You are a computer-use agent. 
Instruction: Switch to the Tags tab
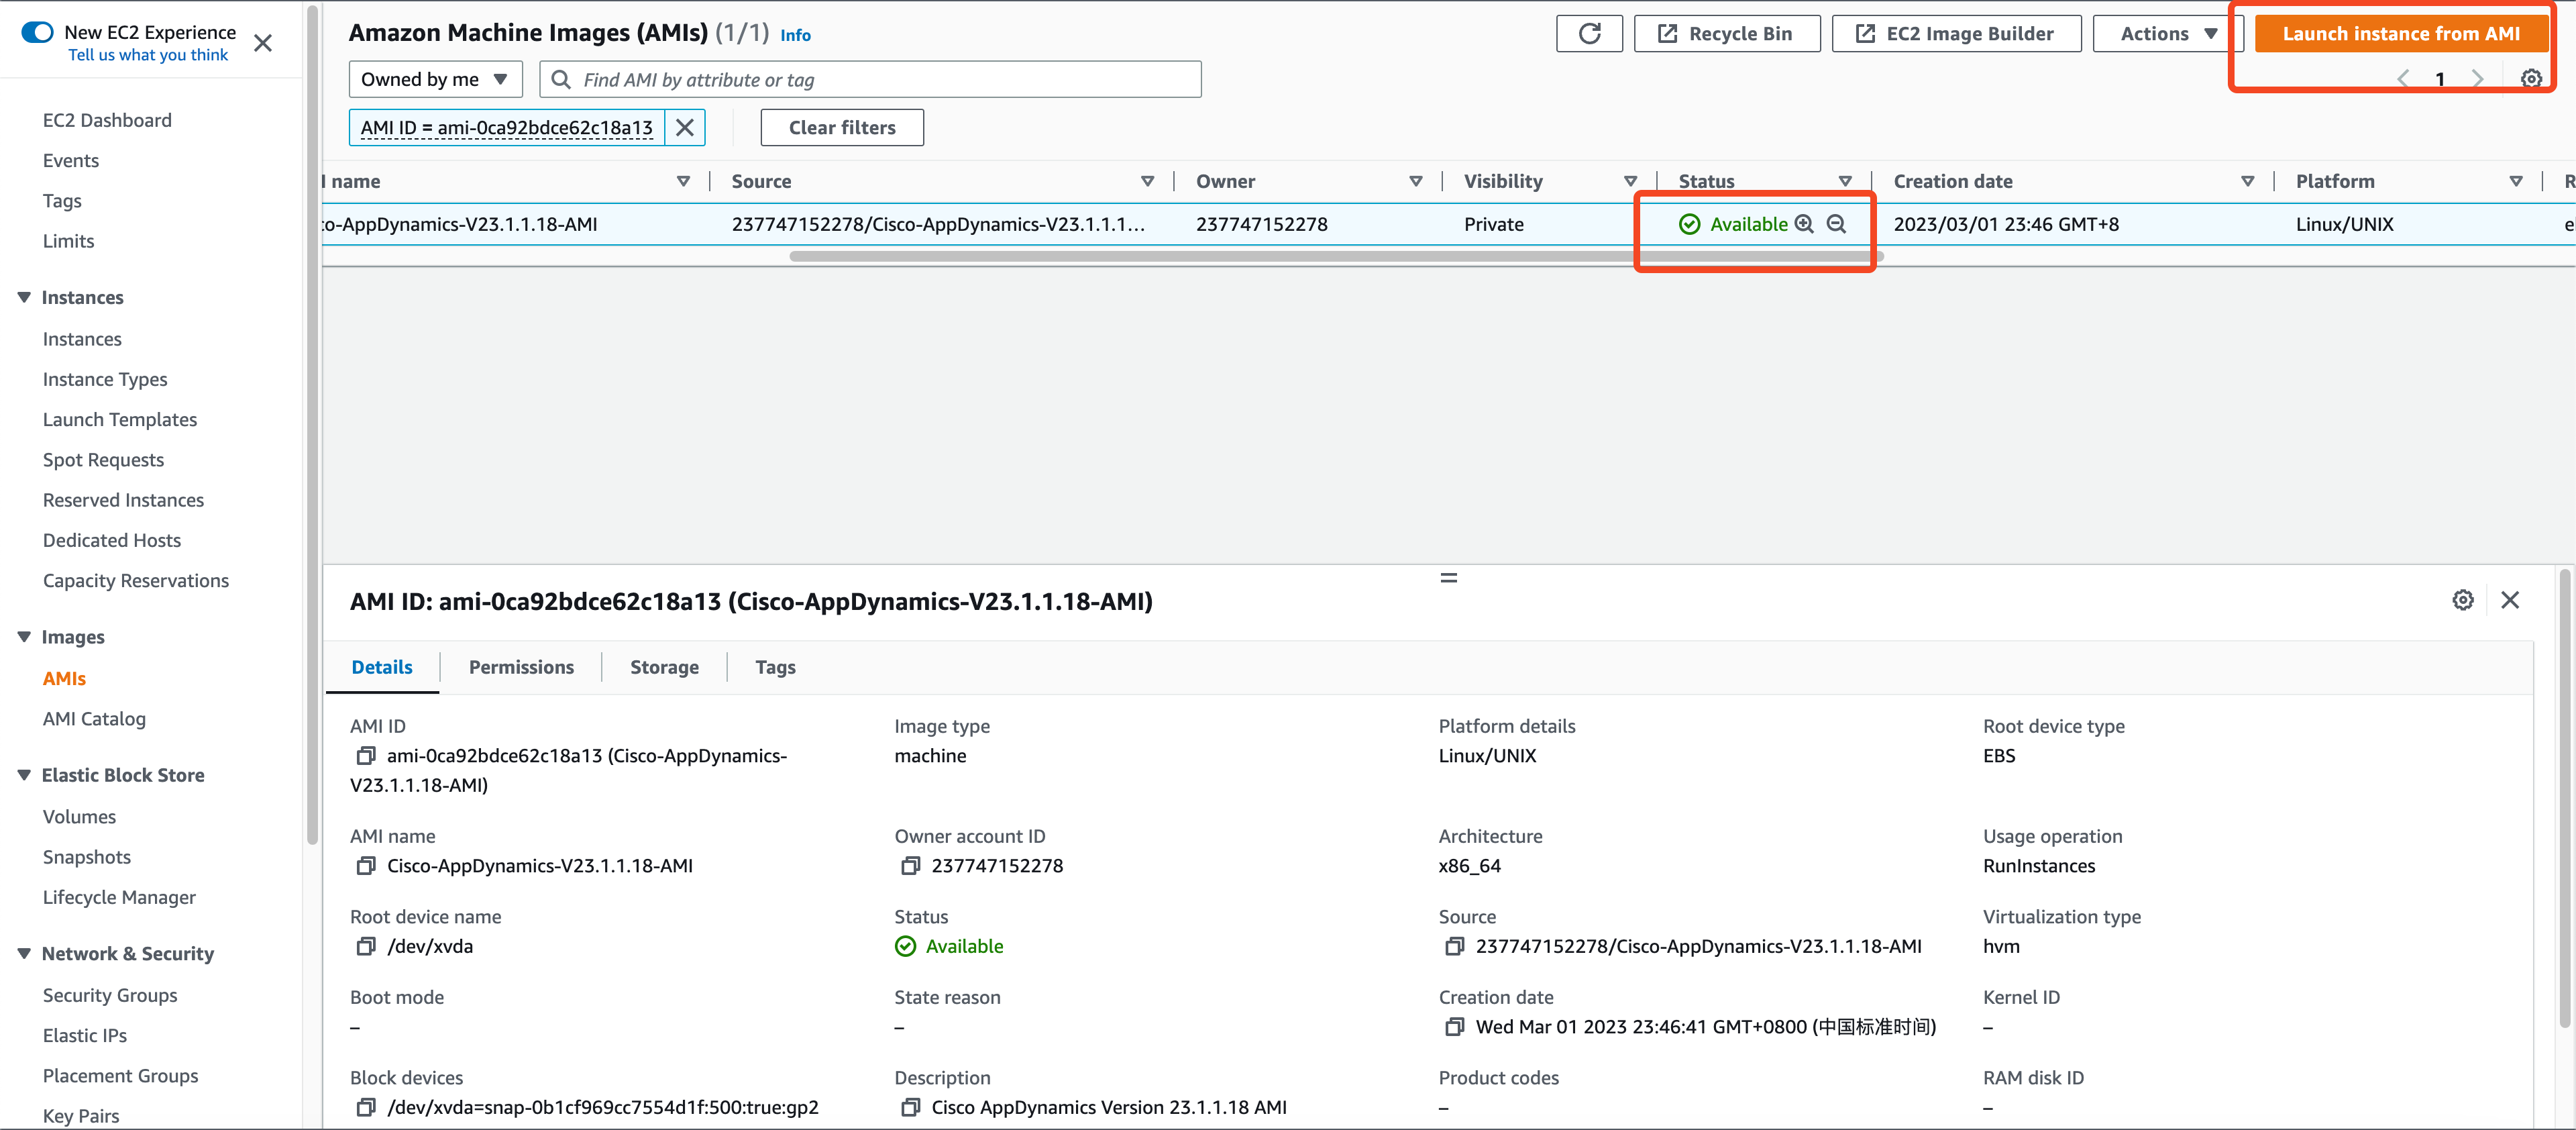tap(775, 667)
